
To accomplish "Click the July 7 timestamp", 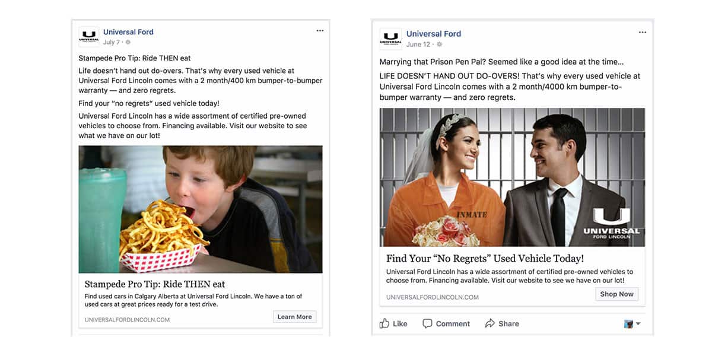I will point(112,42).
